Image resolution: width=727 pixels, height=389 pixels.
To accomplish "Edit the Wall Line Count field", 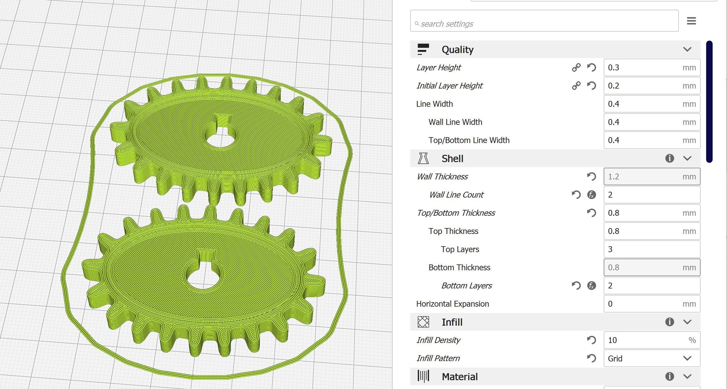I will [652, 195].
